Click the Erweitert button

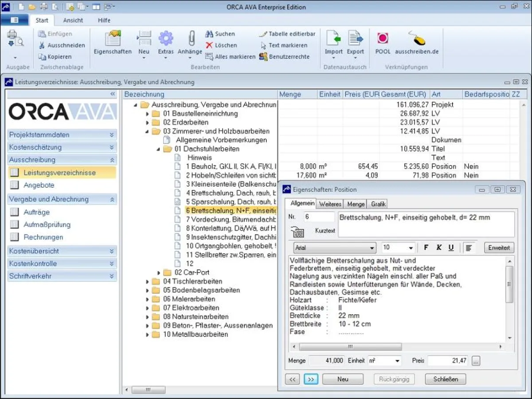coord(499,248)
